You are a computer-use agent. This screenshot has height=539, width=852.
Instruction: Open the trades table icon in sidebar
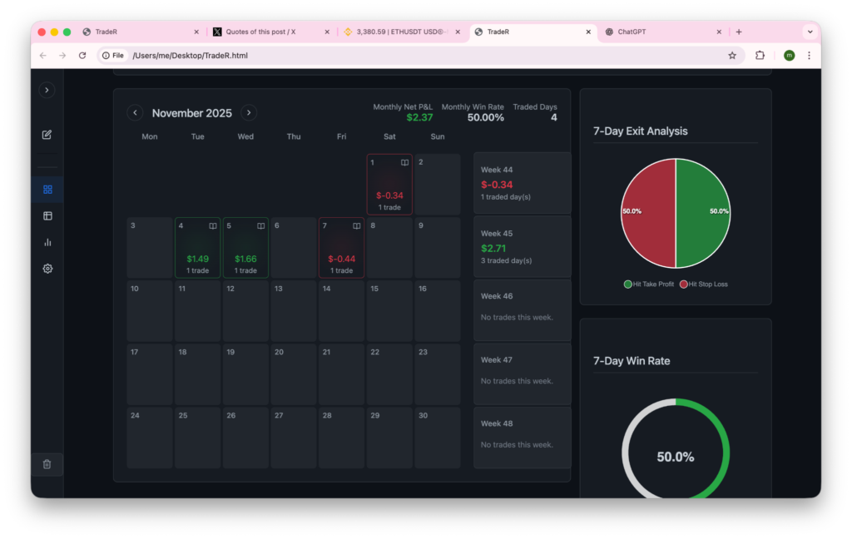point(47,216)
